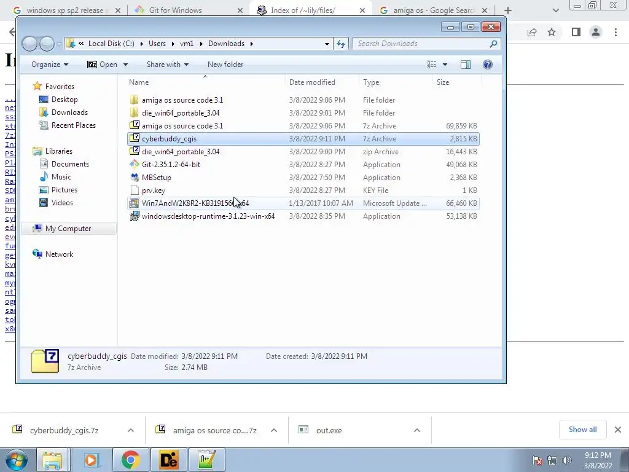629x472 pixels.
Task: Open Desktop in Favorites
Action: pyautogui.click(x=58, y=100)
